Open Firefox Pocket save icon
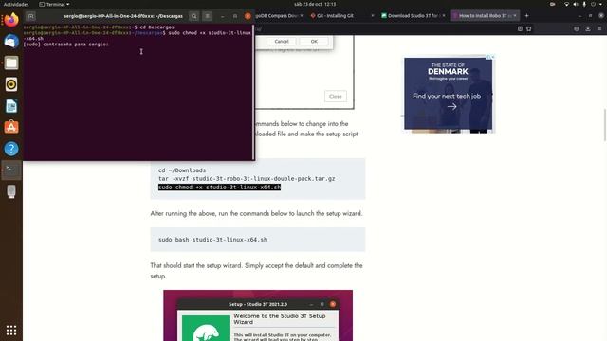This screenshot has height=341, width=607. pyautogui.click(x=577, y=28)
